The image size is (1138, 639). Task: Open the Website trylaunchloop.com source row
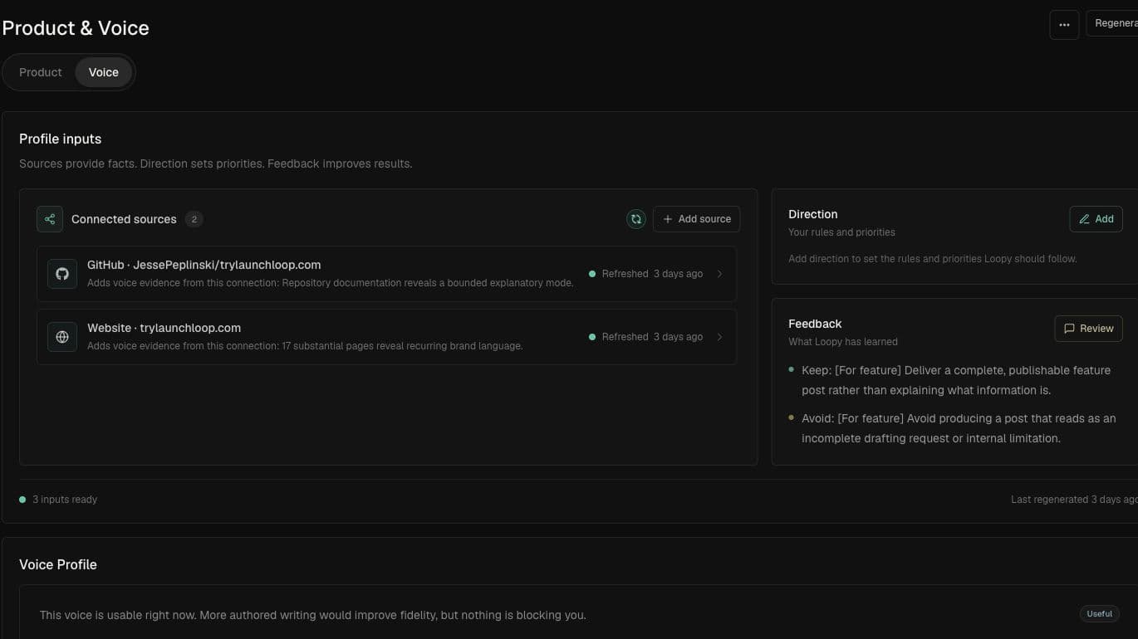[x=386, y=337]
